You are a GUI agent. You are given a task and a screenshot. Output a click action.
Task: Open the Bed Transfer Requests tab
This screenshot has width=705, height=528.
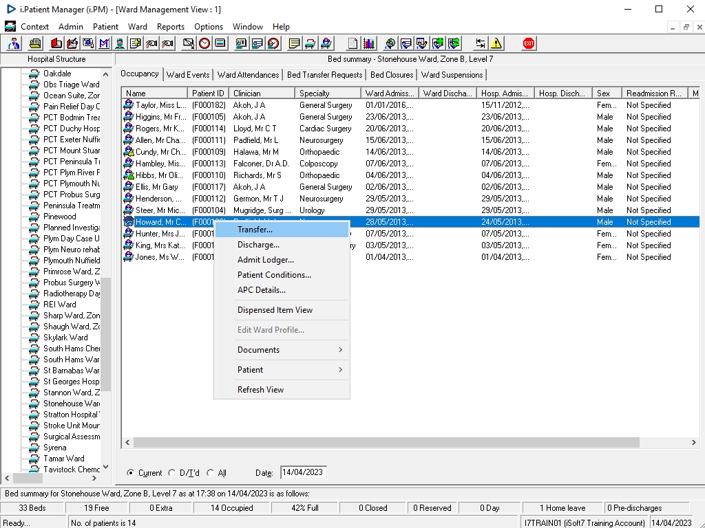(x=325, y=75)
